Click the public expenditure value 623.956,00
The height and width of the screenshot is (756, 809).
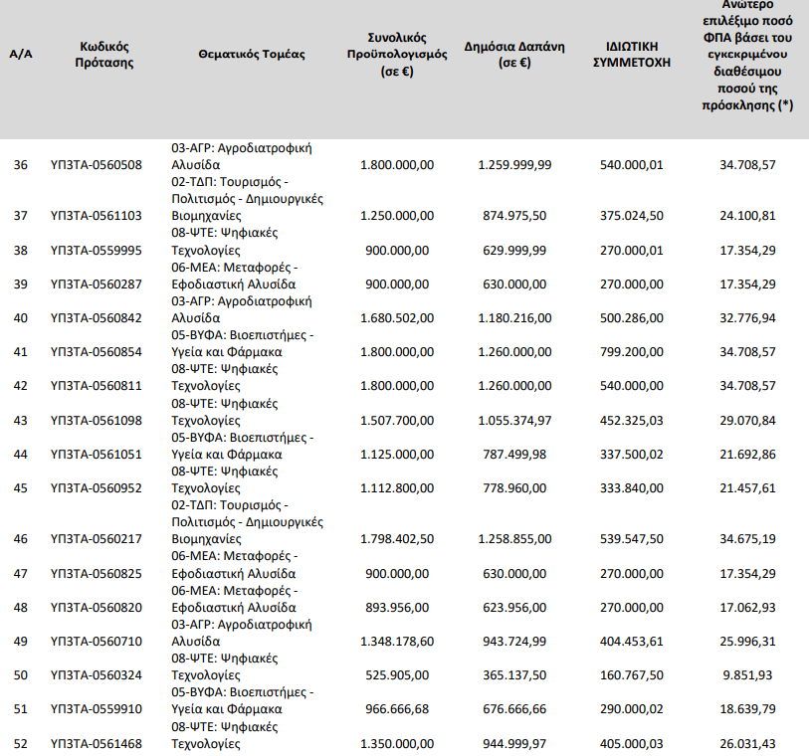[516, 607]
